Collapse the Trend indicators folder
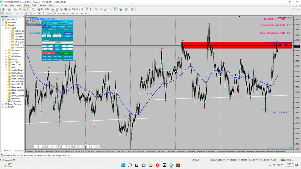 tap(6, 28)
